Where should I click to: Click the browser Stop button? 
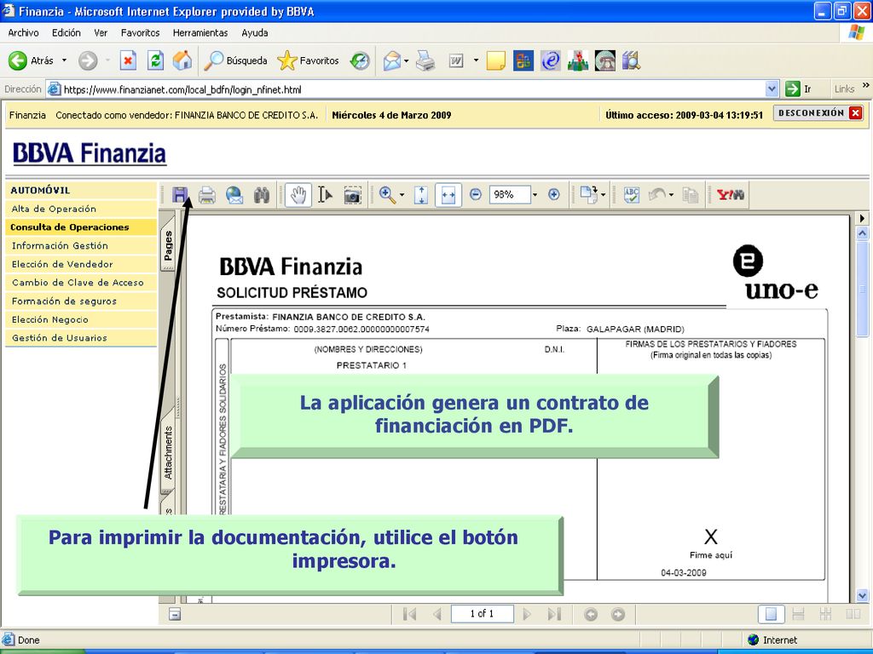[x=128, y=60]
